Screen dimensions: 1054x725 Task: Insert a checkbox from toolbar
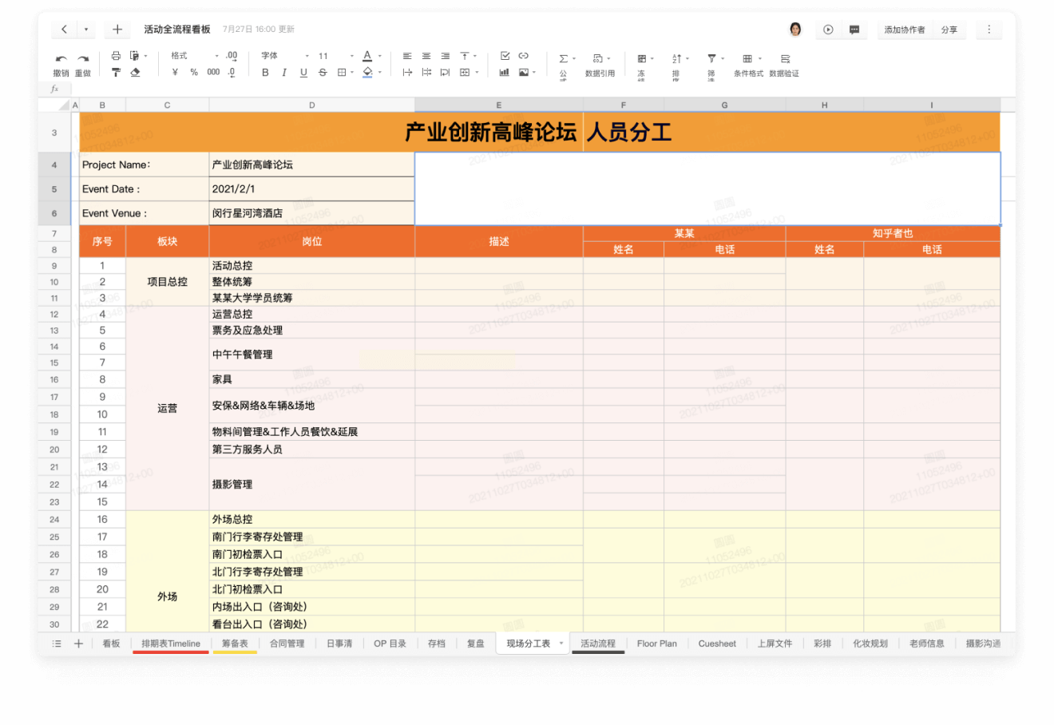(x=505, y=56)
